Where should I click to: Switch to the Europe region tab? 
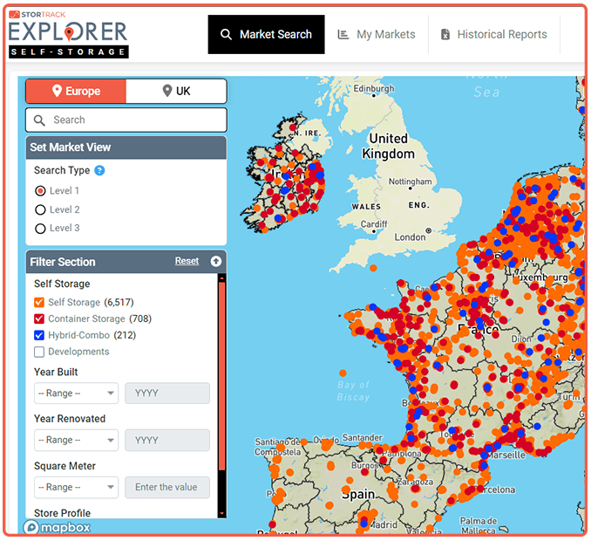click(76, 92)
